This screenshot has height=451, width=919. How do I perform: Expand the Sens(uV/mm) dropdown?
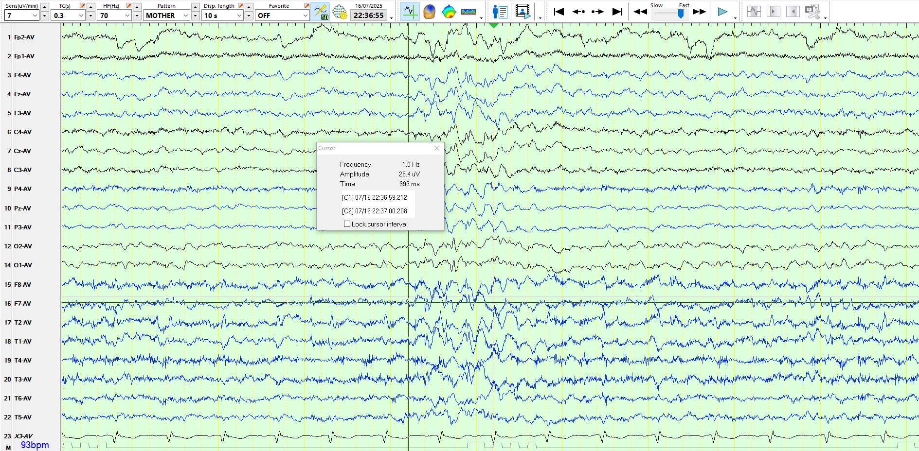(35, 16)
